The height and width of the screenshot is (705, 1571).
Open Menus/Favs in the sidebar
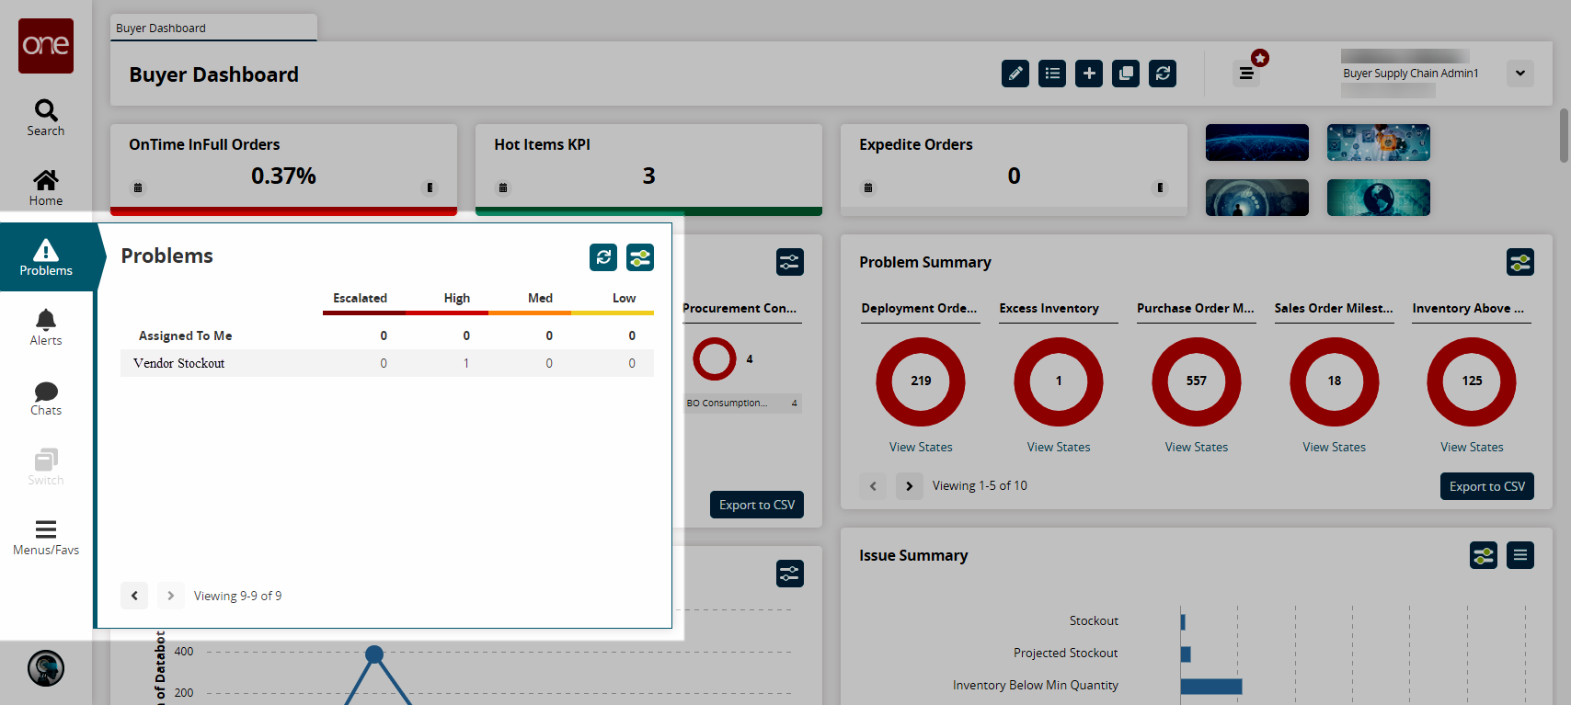[x=46, y=537]
